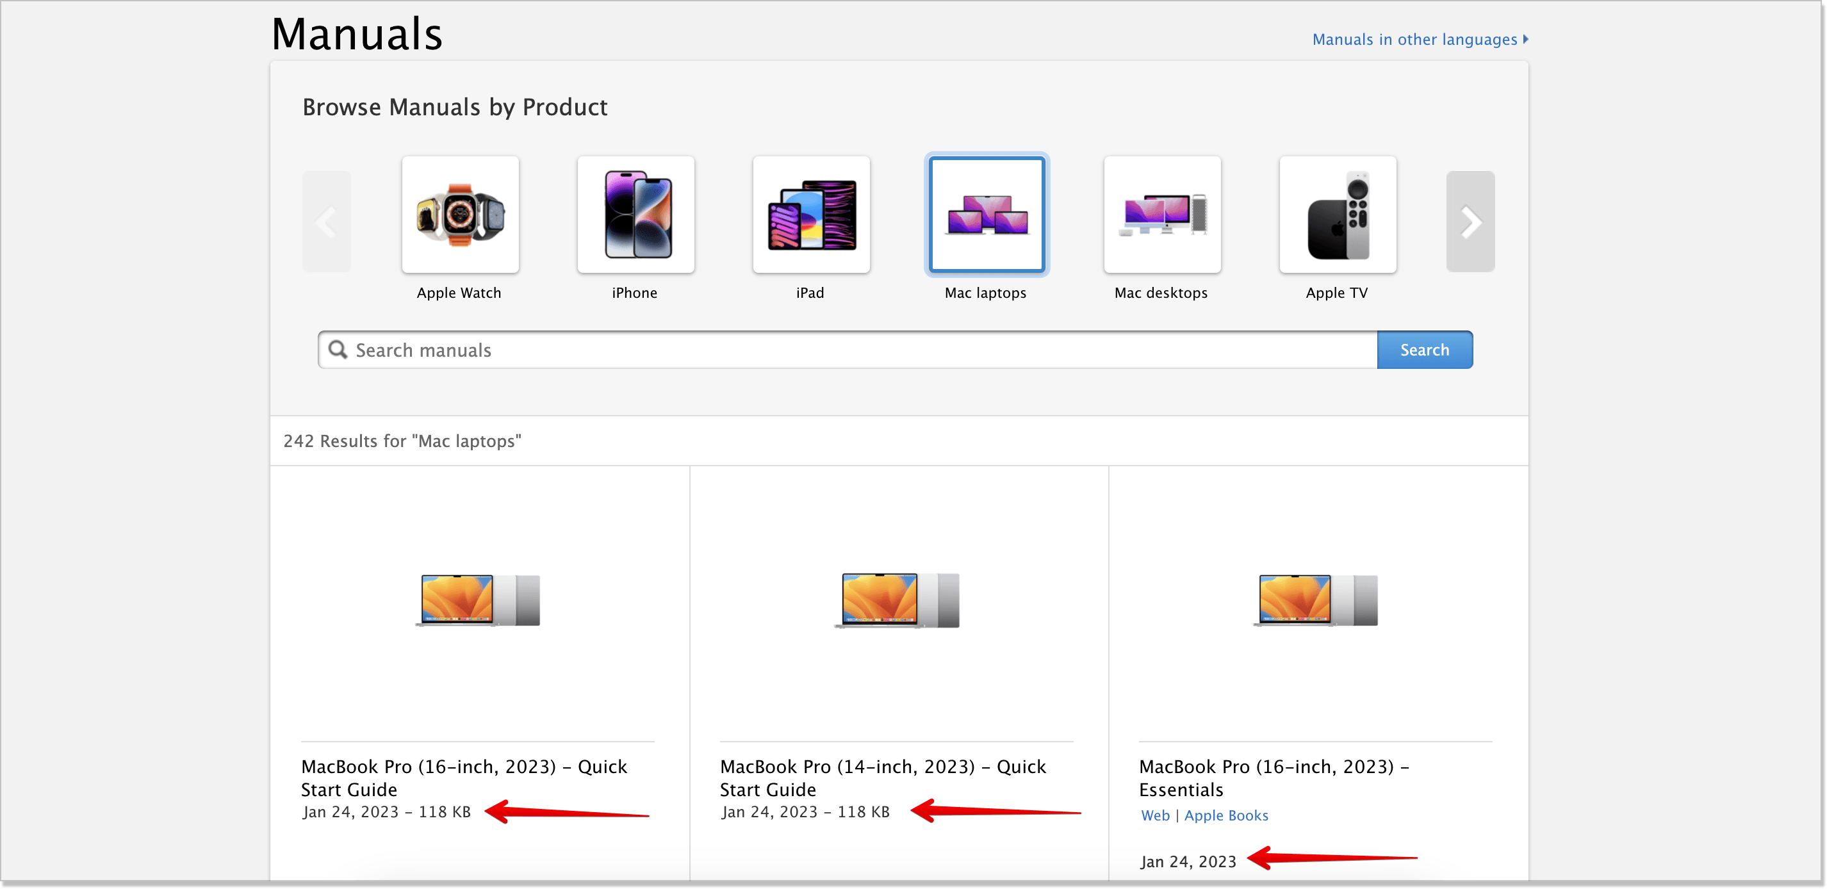Image resolution: width=1827 pixels, height=889 pixels.
Task: Show more products with the right arrow
Action: point(1470,222)
